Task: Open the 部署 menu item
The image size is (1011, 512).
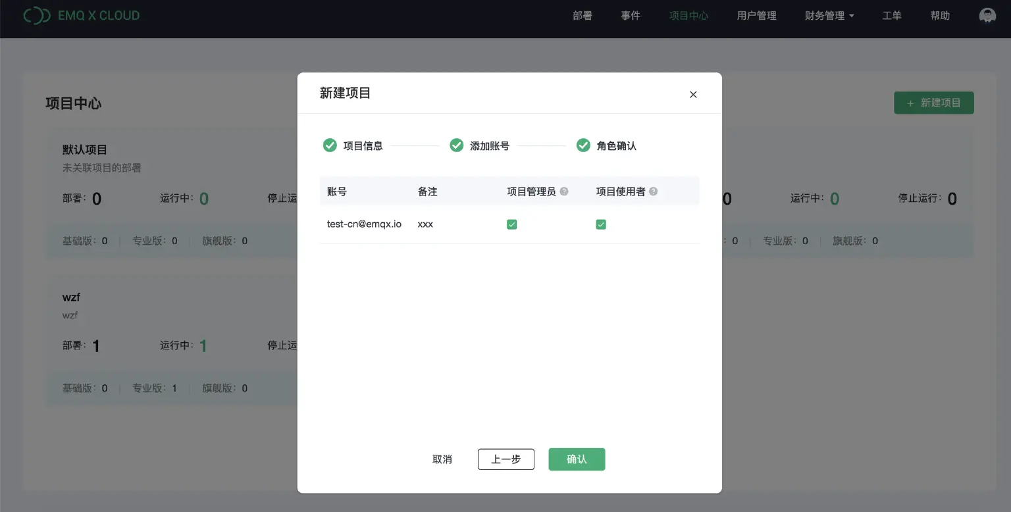Action: pos(583,15)
